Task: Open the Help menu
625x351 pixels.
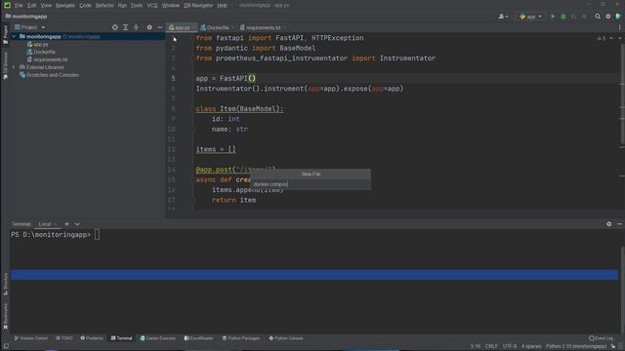Action: (x=222, y=5)
